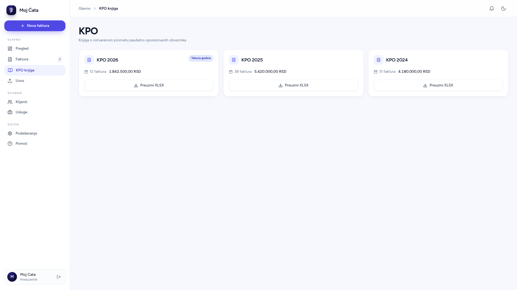Image resolution: width=517 pixels, height=290 pixels.
Task: Click the KPO knjiga breadcrumb text
Action: click(x=109, y=9)
